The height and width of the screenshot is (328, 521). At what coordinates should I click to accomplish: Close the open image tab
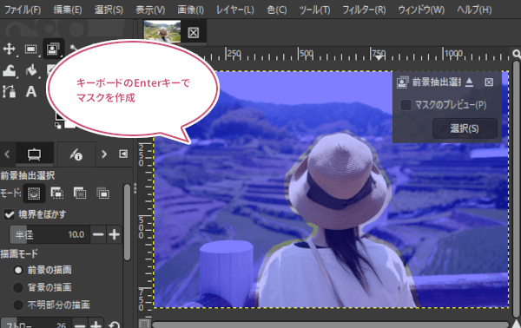coord(194,32)
